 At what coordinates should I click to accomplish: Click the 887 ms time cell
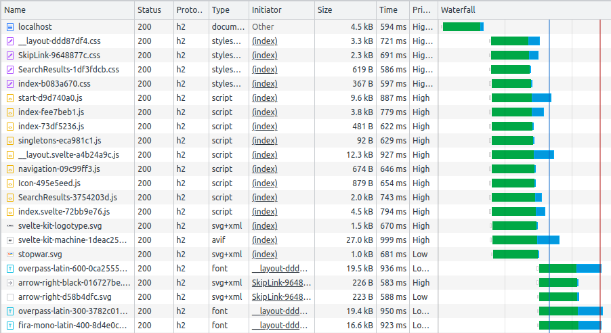[393, 97]
